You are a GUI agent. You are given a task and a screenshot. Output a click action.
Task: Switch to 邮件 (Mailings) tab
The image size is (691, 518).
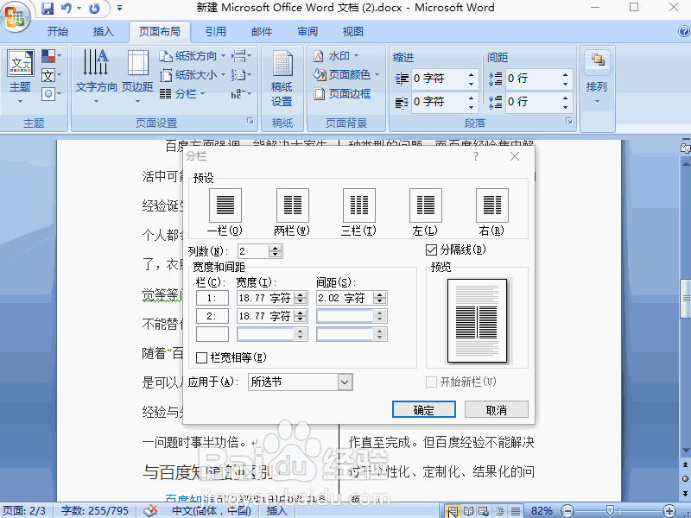[262, 32]
